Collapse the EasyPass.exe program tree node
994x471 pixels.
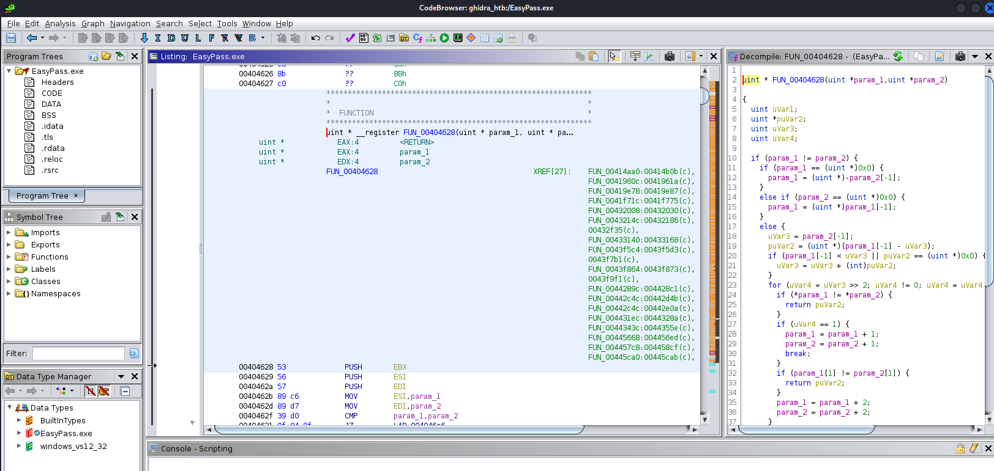click(9, 71)
